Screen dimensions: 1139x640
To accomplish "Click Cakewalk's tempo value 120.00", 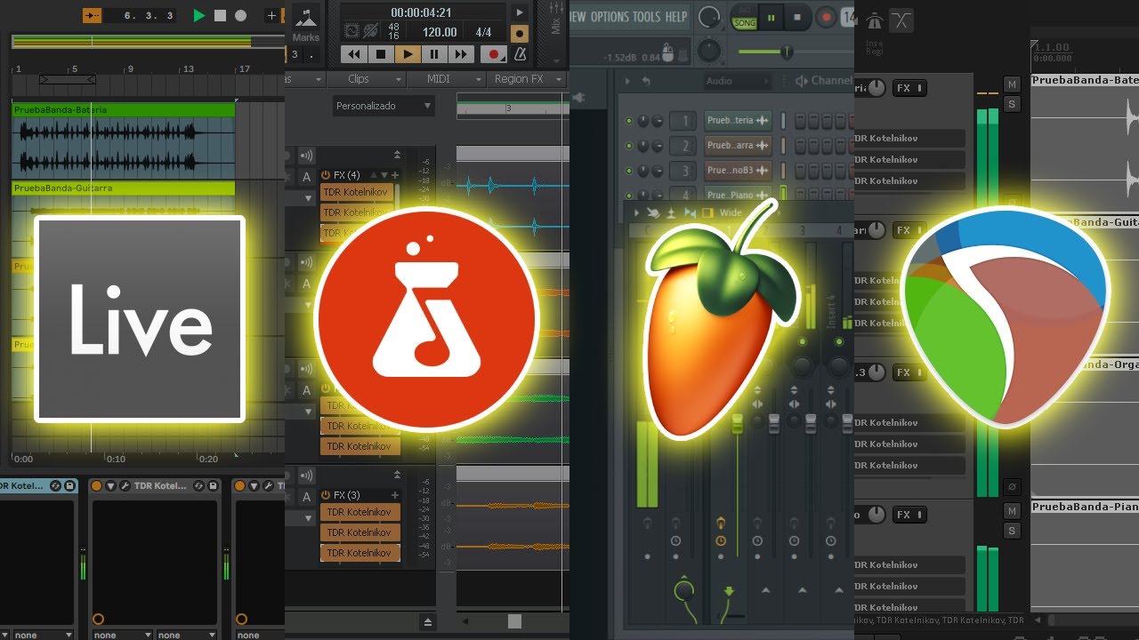I will click(440, 33).
